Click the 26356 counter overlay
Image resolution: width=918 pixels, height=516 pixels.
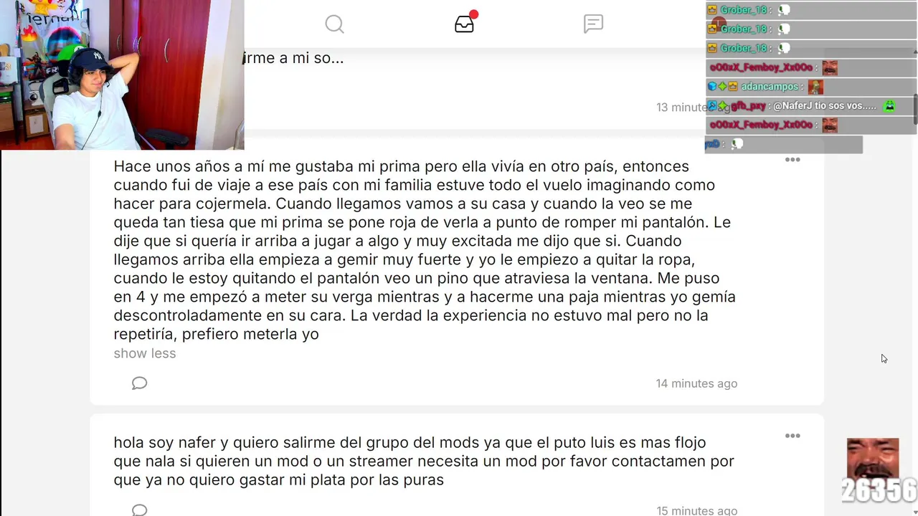pyautogui.click(x=879, y=491)
